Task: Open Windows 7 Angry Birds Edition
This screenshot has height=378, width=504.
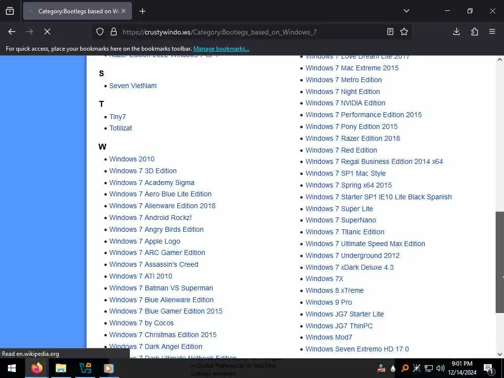Action: [x=156, y=229]
